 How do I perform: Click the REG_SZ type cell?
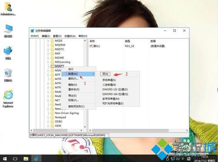pos(129,46)
